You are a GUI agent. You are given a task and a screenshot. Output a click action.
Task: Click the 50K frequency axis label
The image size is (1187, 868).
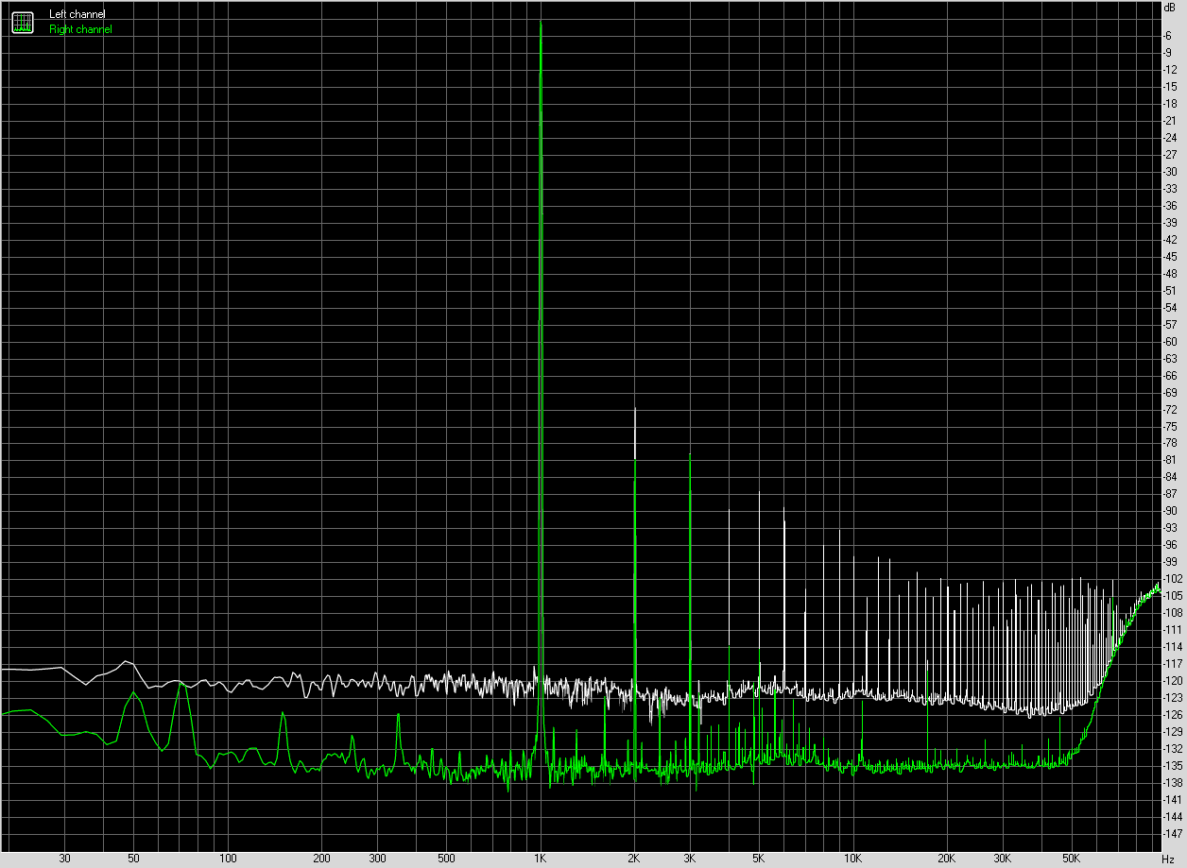click(1072, 859)
